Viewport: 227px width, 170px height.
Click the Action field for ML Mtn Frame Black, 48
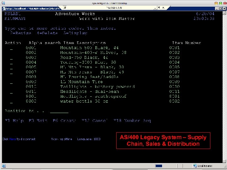pos(11,73)
